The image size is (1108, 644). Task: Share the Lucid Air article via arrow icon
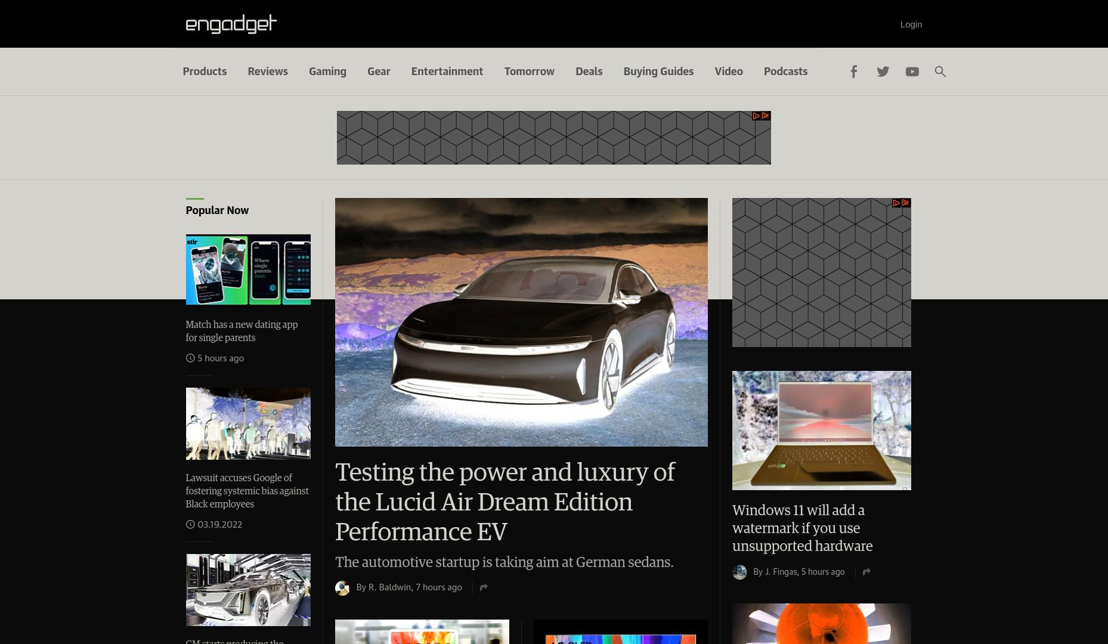pos(484,587)
